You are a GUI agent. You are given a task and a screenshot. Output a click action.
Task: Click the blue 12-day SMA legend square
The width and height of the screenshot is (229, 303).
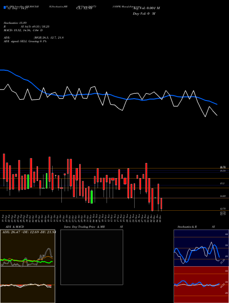pyautogui.click(x=5, y=7)
